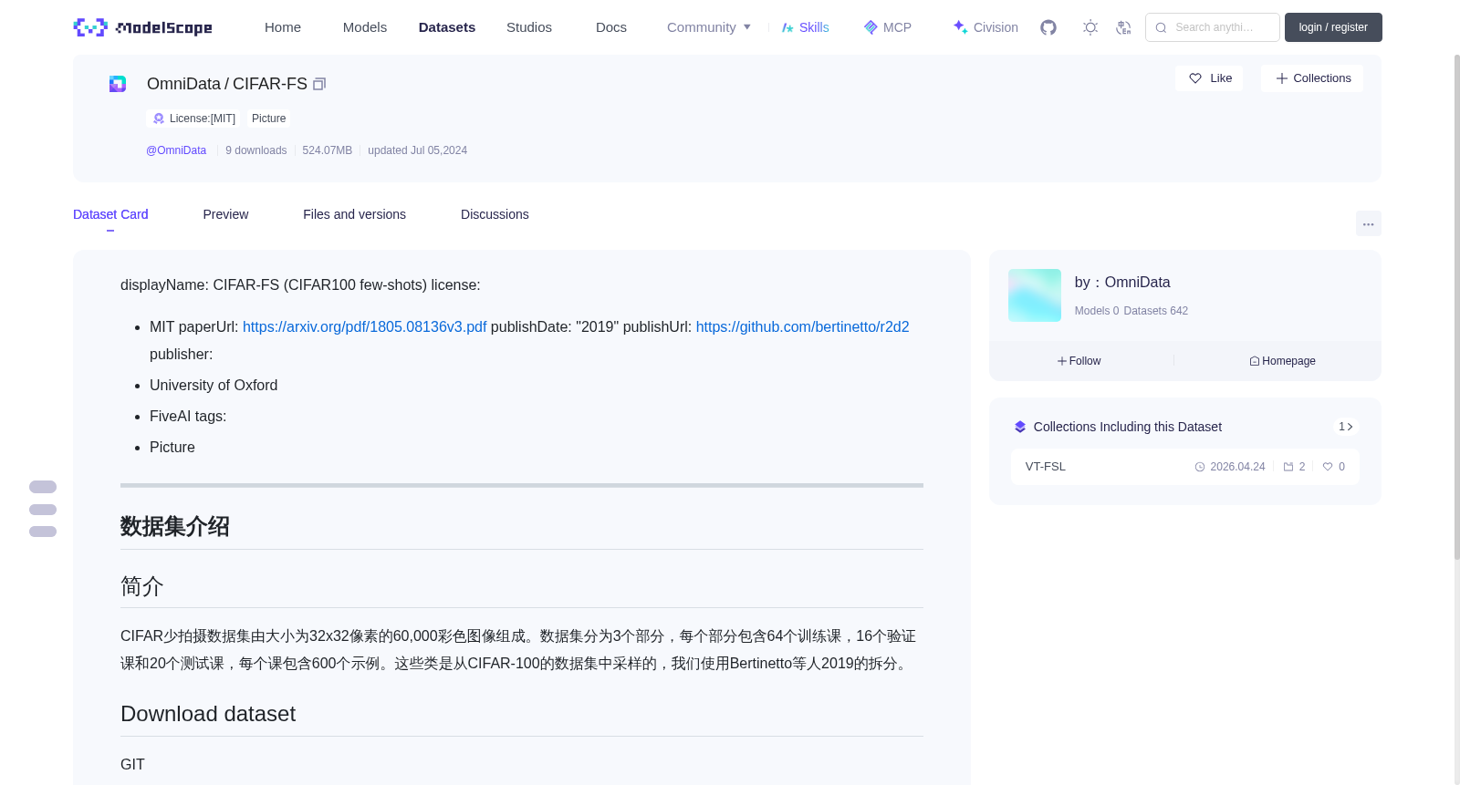This screenshot has width=1460, height=785.
Task: Expand the Community dropdown menu
Action: click(x=709, y=27)
